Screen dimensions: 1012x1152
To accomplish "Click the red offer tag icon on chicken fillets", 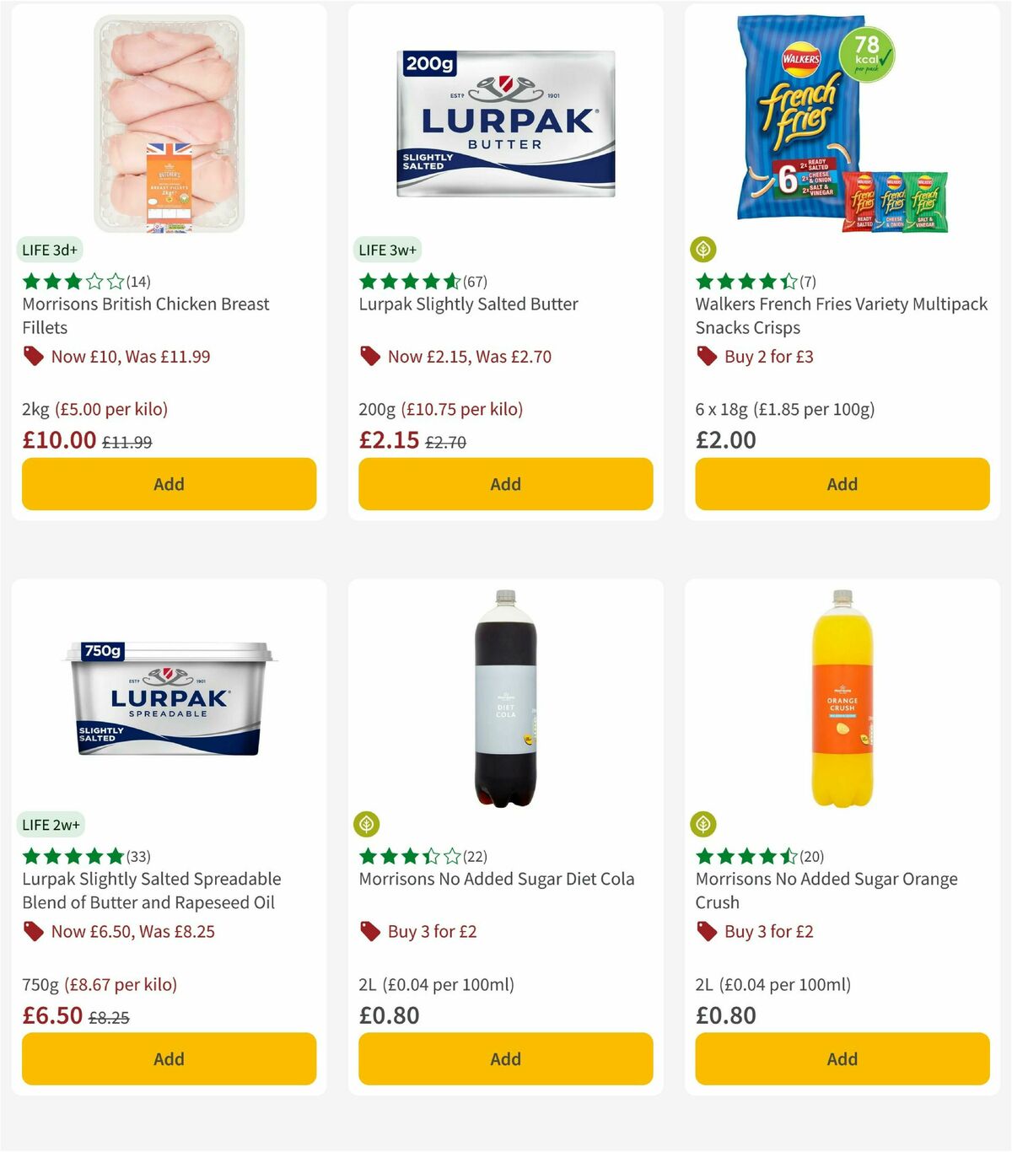I will 33,356.
